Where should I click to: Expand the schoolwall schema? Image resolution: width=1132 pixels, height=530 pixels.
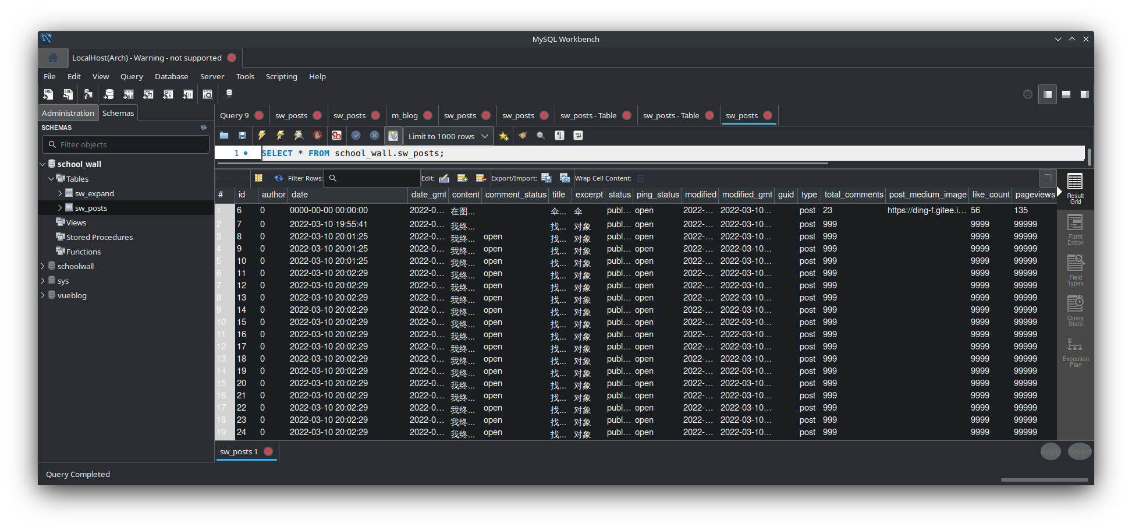(x=42, y=266)
